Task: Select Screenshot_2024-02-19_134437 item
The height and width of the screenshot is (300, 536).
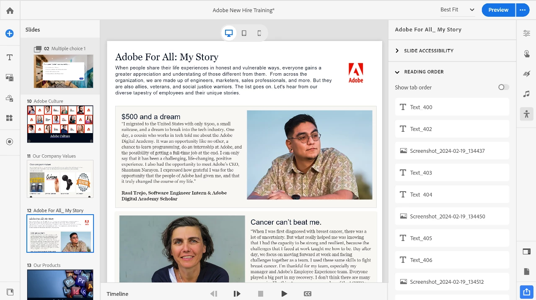Action: pos(452,151)
